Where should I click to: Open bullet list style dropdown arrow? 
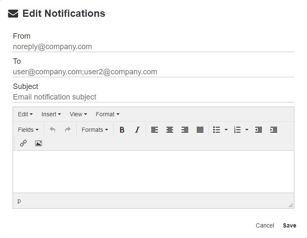(226, 130)
